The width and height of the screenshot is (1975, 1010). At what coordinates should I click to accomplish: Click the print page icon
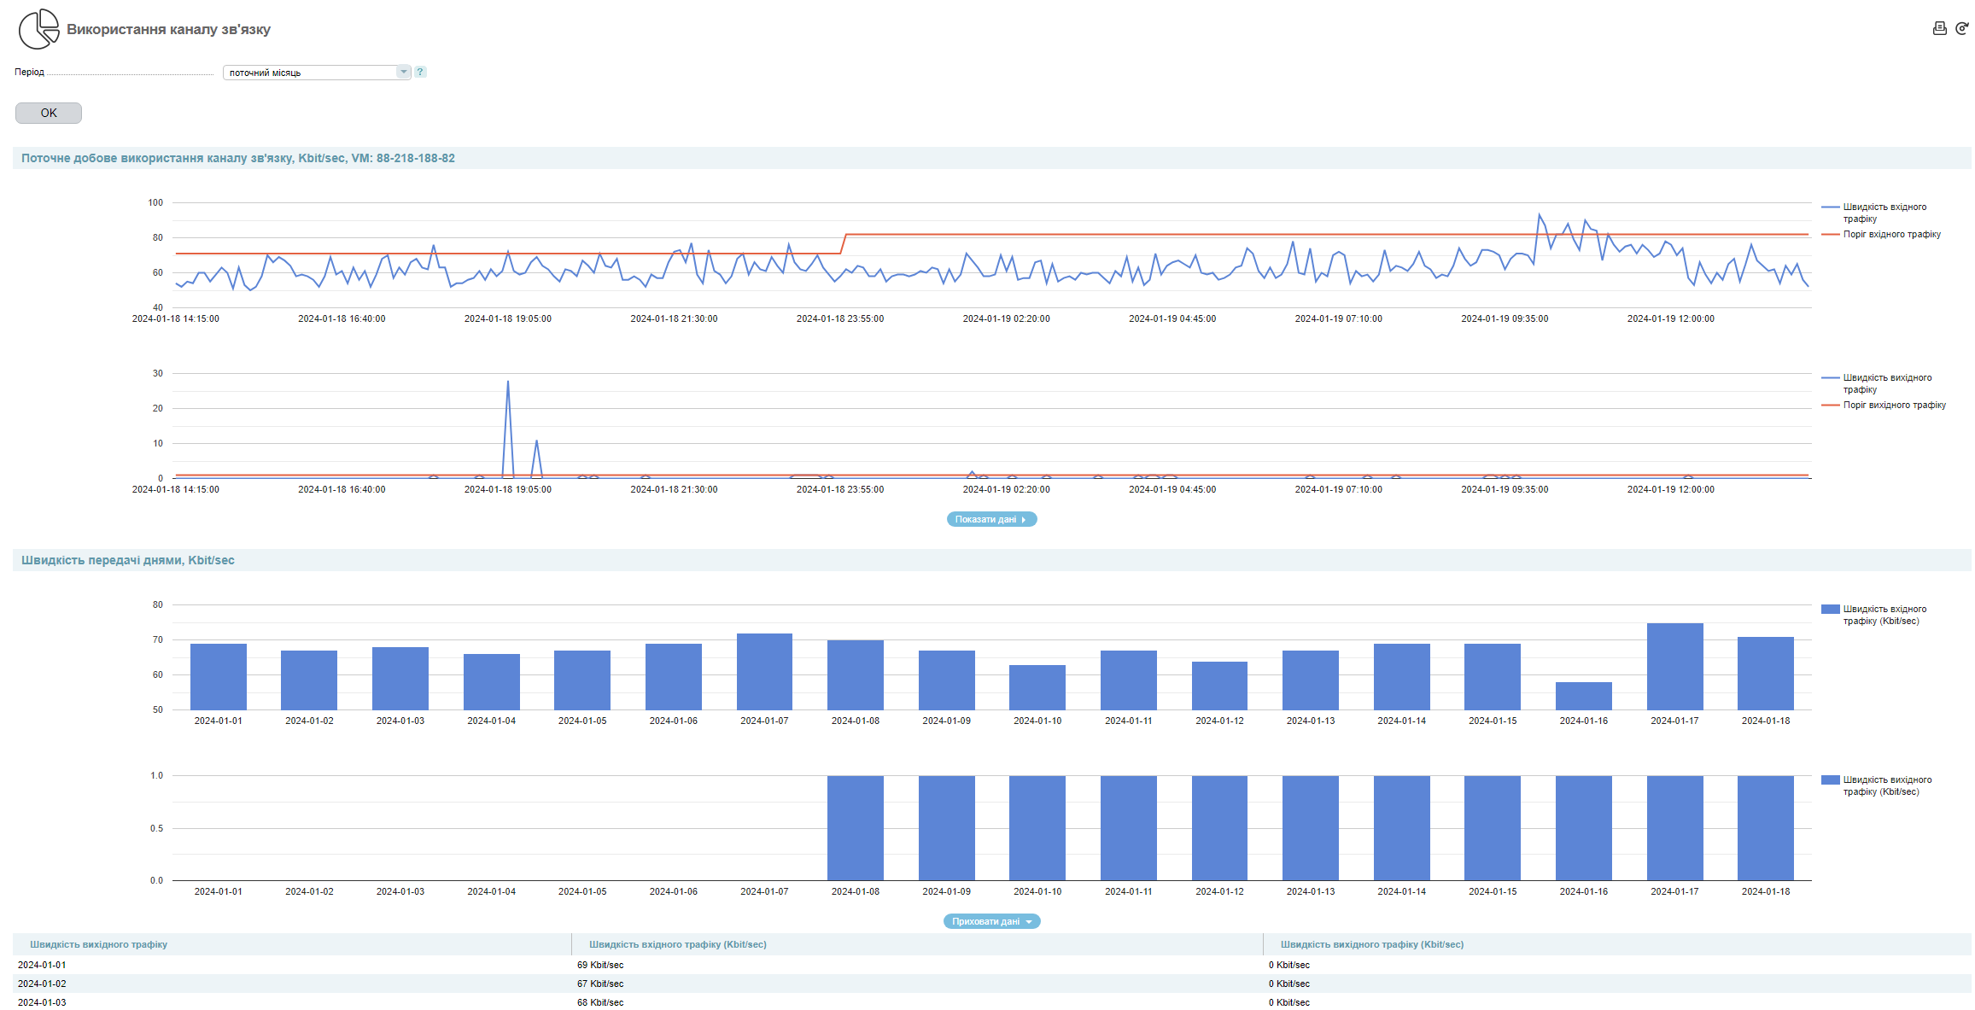1939,28
